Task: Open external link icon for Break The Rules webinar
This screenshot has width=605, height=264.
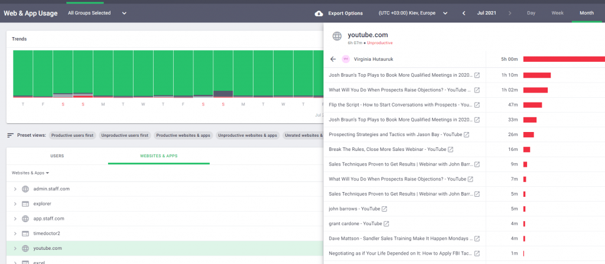Action: click(x=451, y=150)
